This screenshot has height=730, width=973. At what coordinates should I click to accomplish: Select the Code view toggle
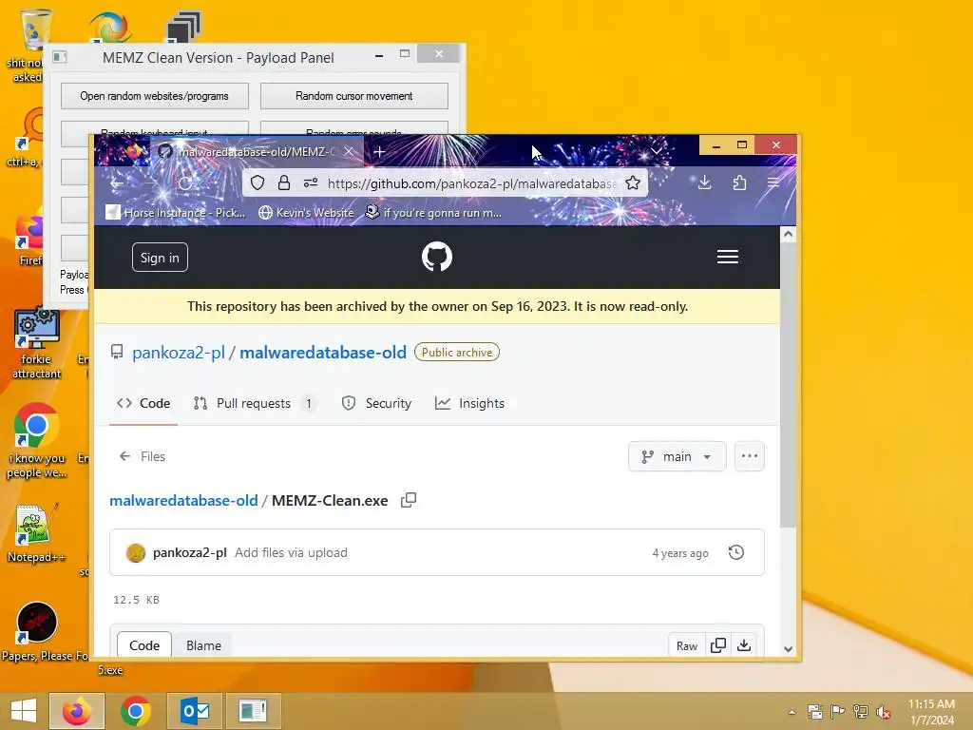click(144, 645)
